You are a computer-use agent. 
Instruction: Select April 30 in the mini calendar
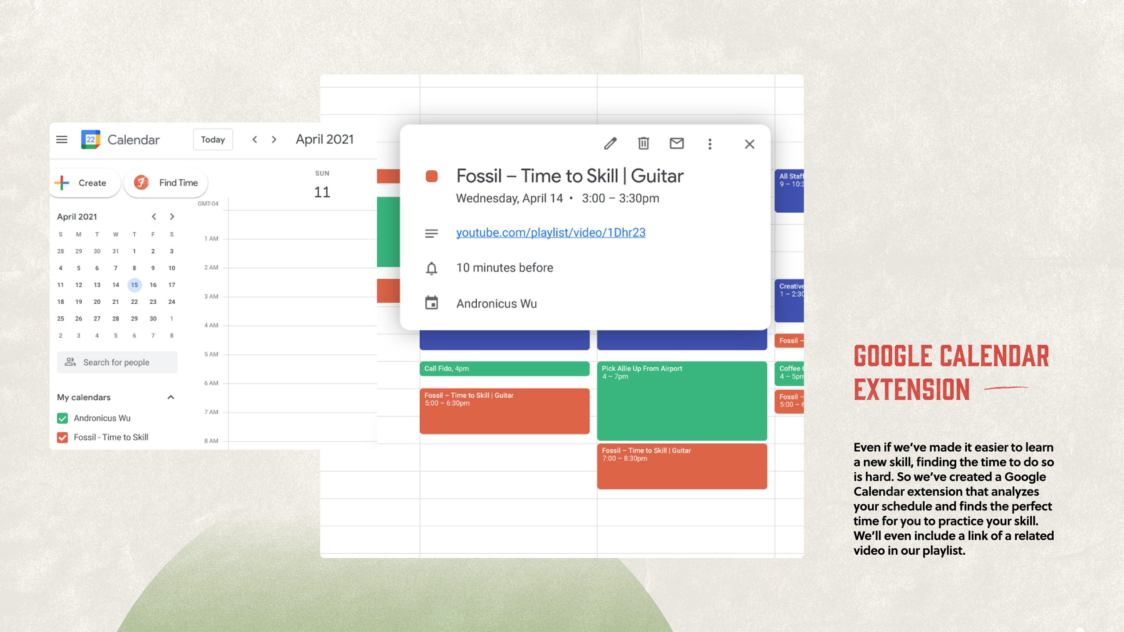click(153, 319)
